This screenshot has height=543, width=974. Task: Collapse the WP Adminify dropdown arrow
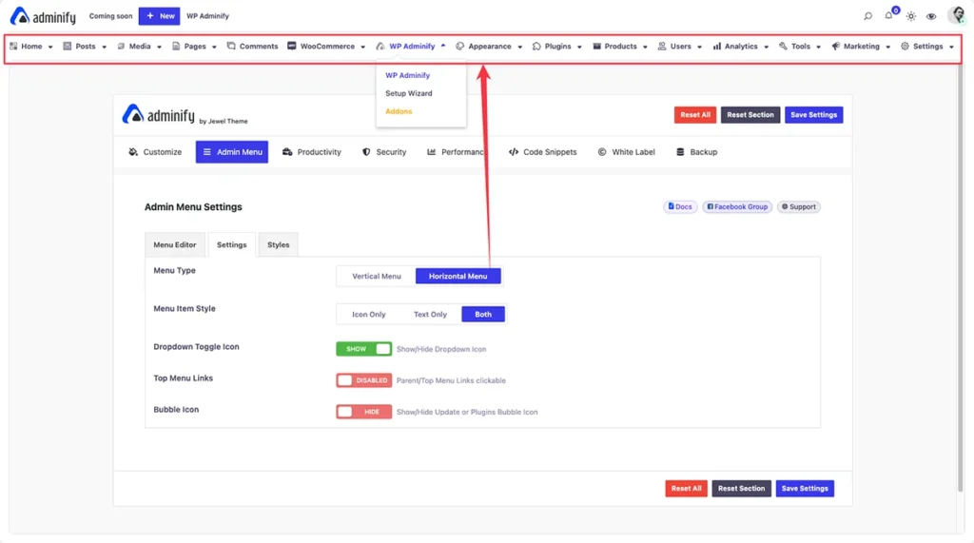click(443, 46)
